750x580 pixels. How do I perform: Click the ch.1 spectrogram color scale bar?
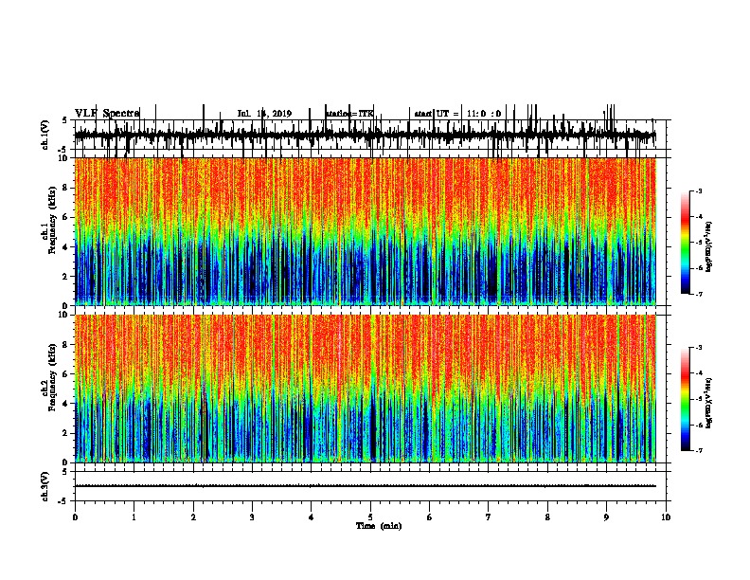point(685,243)
